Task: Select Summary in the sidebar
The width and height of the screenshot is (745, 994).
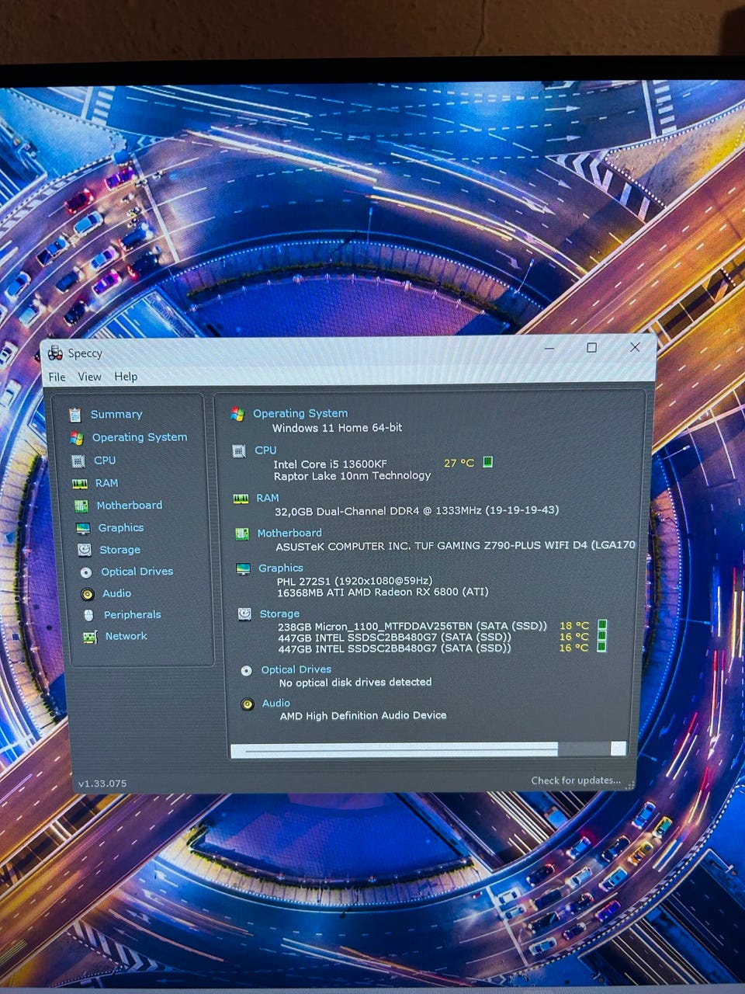Action: pyautogui.click(x=116, y=415)
